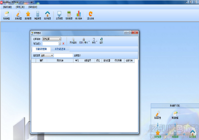Image resolution: width=199 pixels, height=140 pixels.
Task: Open finance management green calculator toolbar icon
Action: [x=69, y=14]
